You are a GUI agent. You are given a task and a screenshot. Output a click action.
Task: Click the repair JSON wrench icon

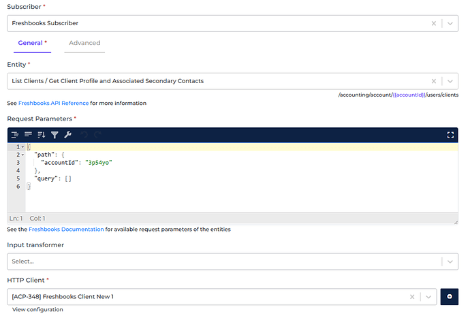(67, 135)
